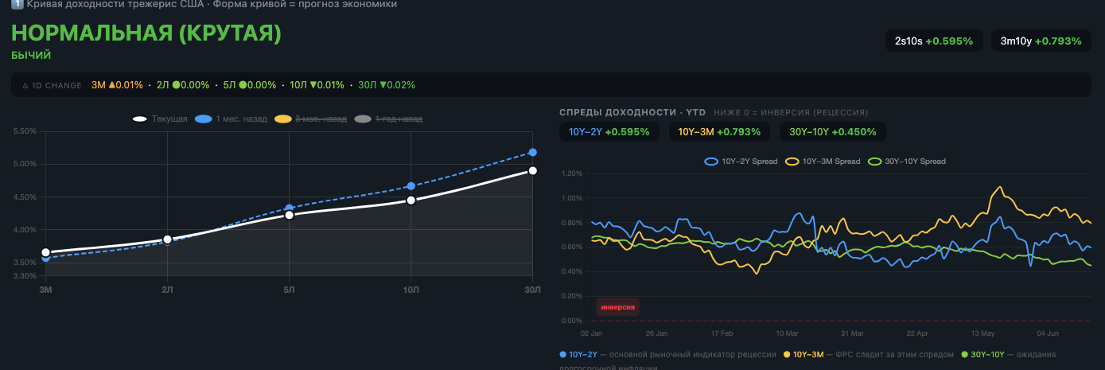This screenshot has width=1105, height=370.
Task: Toggle the Текущая legend series
Action: coord(160,119)
